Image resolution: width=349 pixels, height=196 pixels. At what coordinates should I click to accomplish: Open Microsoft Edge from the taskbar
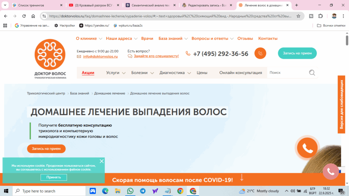coord(105,191)
